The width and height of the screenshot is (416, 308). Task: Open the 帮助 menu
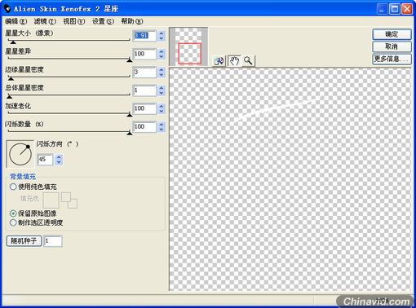(x=132, y=21)
